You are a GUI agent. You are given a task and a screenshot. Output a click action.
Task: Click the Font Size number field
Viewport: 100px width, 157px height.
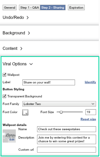tap(91, 112)
